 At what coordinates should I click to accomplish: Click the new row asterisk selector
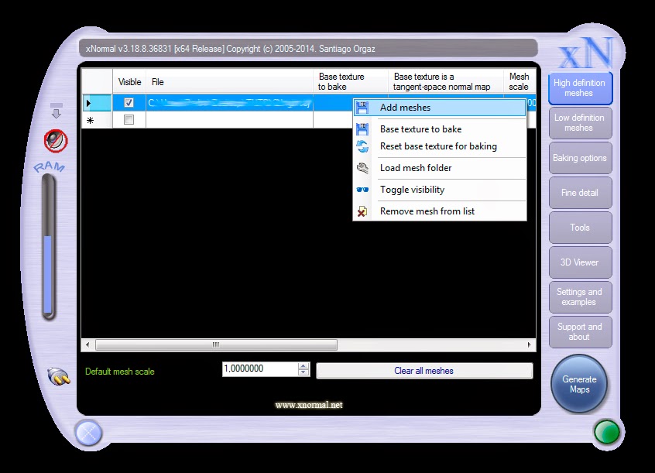coord(97,120)
